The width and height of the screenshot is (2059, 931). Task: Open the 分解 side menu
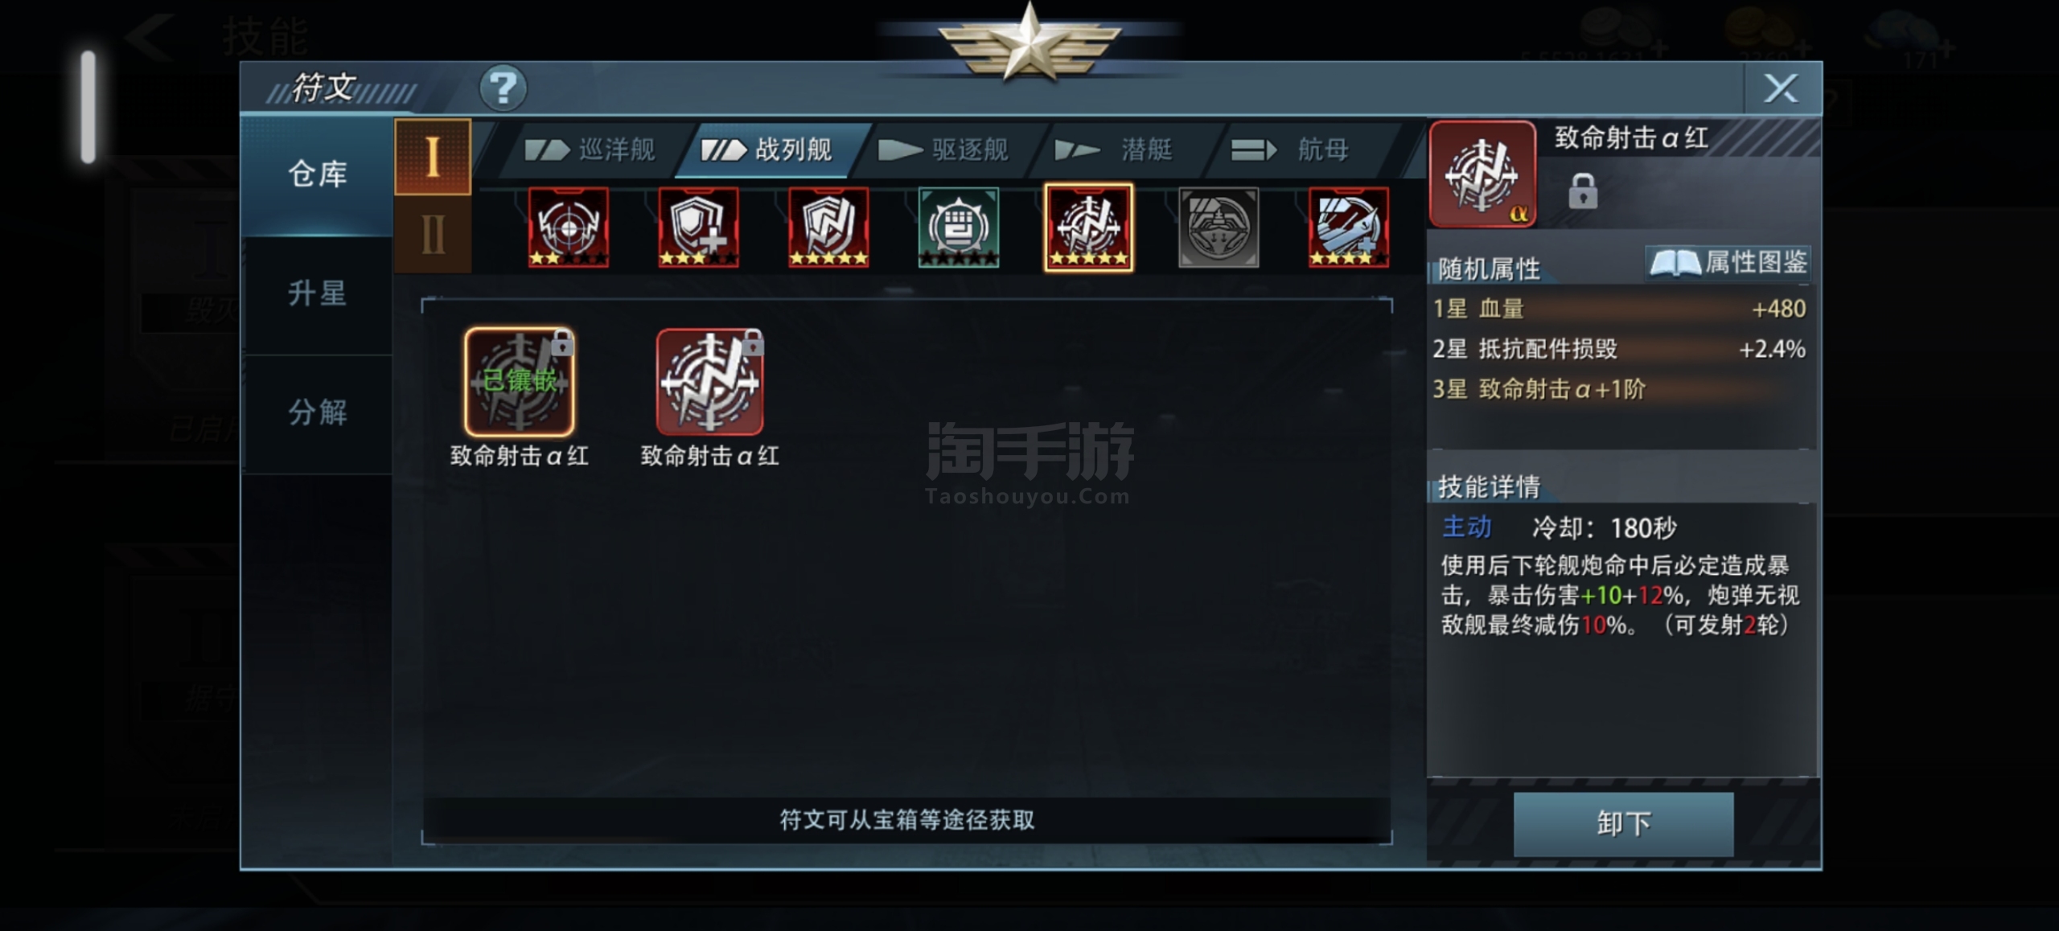[x=317, y=413]
